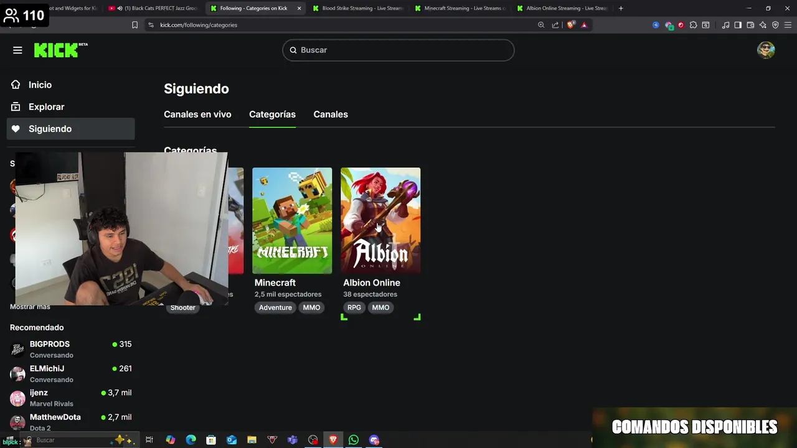Open Explorar in sidebar
The image size is (797, 448).
pyautogui.click(x=46, y=107)
